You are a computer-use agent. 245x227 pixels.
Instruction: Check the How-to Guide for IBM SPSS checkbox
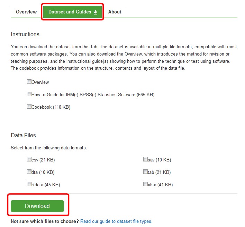29,94
